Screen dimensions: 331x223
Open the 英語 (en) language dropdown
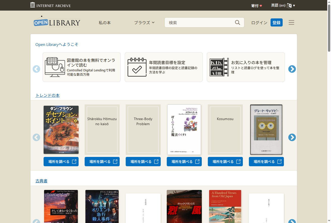[283, 5]
